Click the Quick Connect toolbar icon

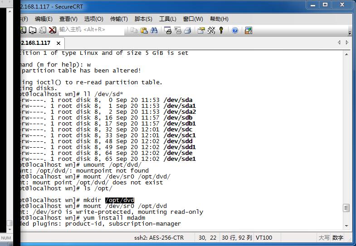[24, 30]
